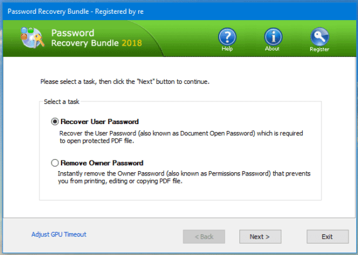The image size is (358, 255).
Task: Click the disabled < Back button
Action: pos(204,237)
